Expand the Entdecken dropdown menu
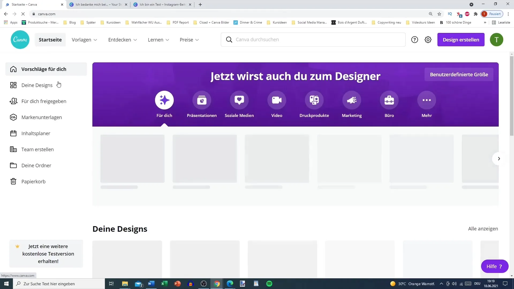514x289 pixels. click(123, 40)
